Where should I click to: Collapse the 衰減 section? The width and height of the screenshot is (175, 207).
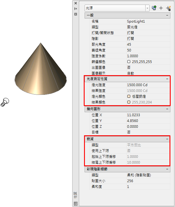click(167, 139)
